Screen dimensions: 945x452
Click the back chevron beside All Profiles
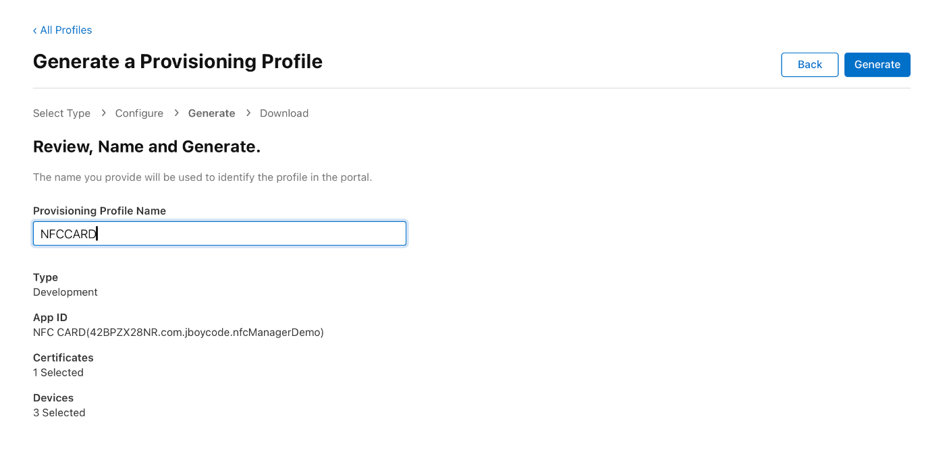coord(35,30)
